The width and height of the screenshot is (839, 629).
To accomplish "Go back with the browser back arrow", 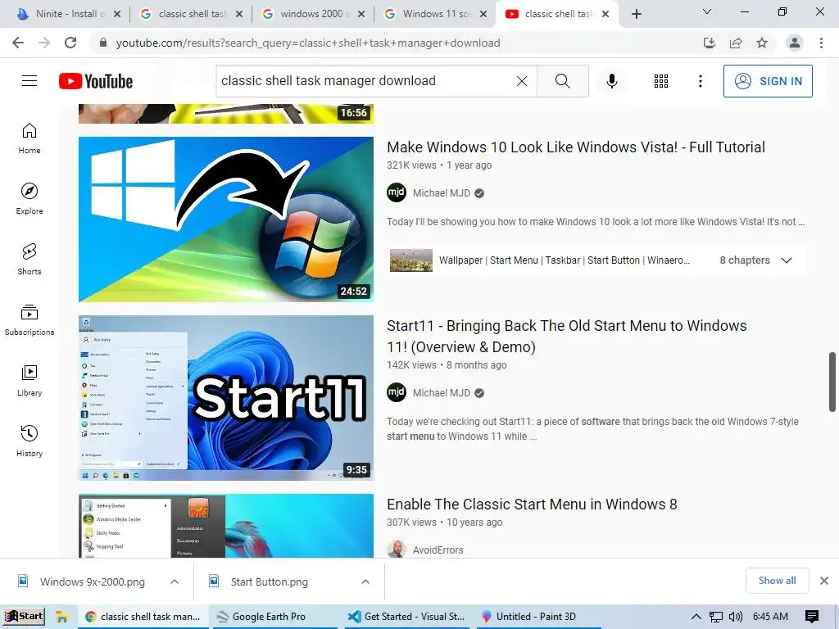I will click(x=18, y=43).
